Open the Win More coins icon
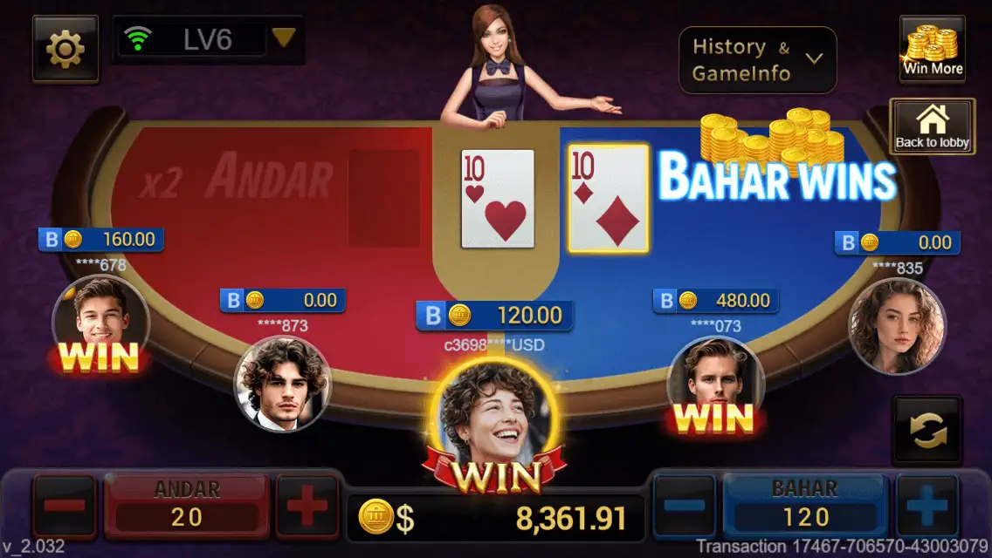The image size is (992, 558). pyautogui.click(x=933, y=50)
